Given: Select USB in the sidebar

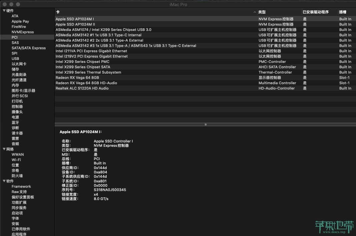Looking at the screenshot, I should 15,59.
